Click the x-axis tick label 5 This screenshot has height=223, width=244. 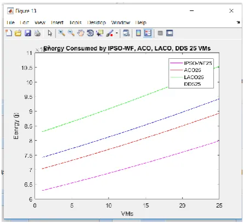(72, 205)
